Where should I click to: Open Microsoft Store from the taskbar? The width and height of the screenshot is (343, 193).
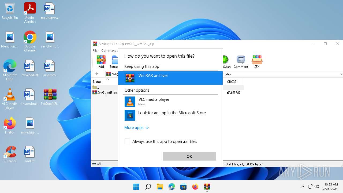click(x=184, y=187)
